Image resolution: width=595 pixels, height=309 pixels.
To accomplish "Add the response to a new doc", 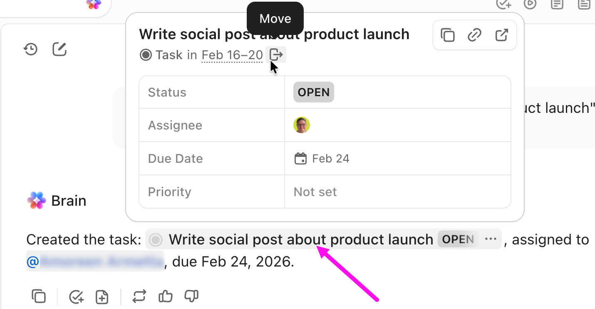I will click(x=102, y=297).
